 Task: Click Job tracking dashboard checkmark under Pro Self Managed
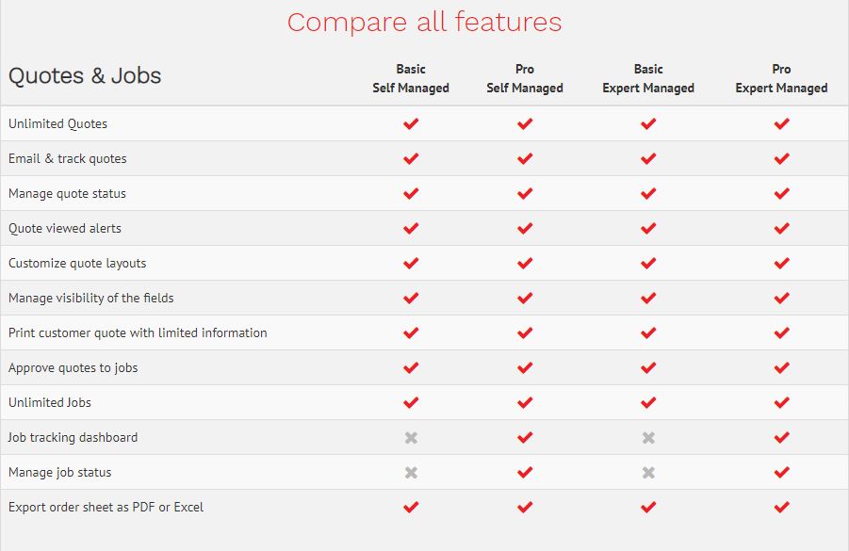point(525,437)
